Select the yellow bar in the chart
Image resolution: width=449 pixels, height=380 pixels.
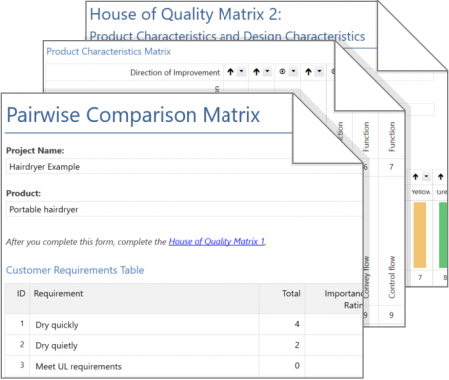[x=420, y=235]
